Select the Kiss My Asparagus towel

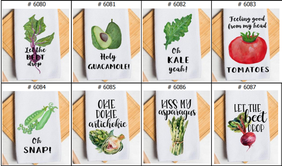click(177, 128)
